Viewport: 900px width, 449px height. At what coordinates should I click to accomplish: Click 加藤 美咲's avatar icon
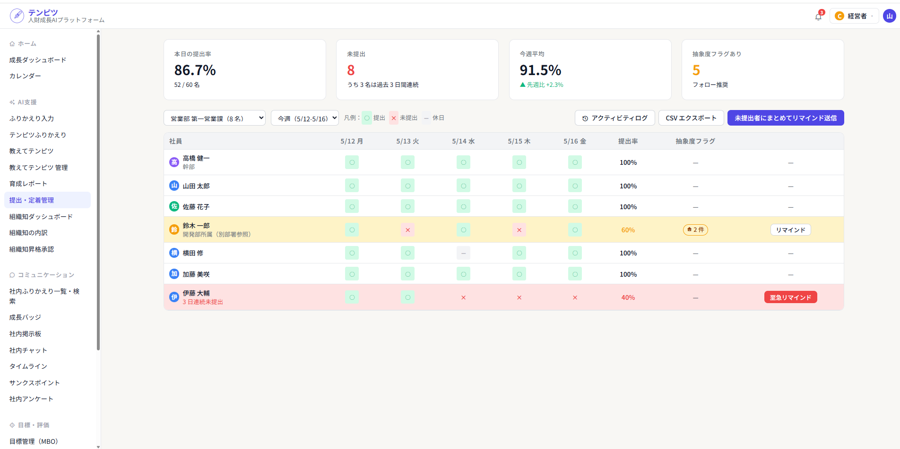coord(174,274)
